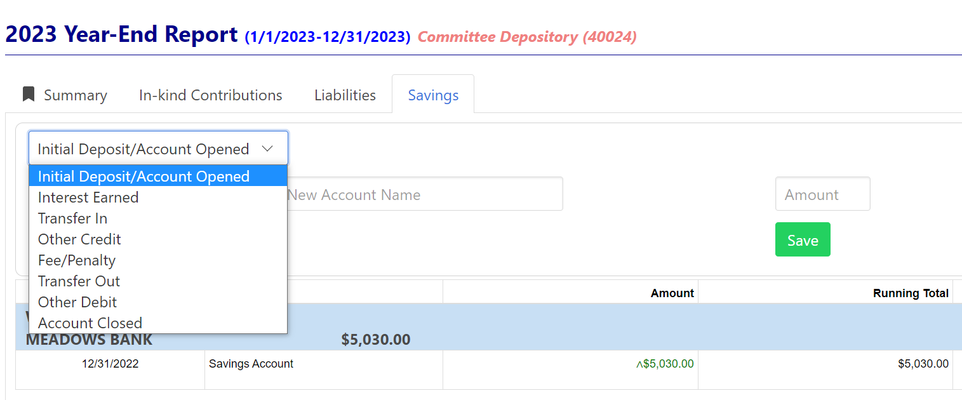The image size is (962, 400).
Task: Click the Savings Account row description
Action: (x=251, y=364)
